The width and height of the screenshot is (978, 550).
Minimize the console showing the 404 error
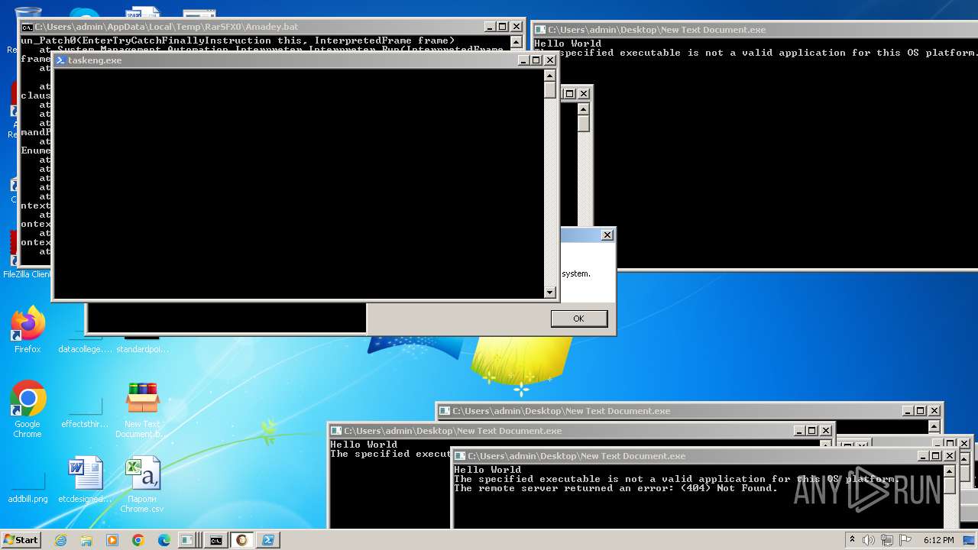pos(924,456)
